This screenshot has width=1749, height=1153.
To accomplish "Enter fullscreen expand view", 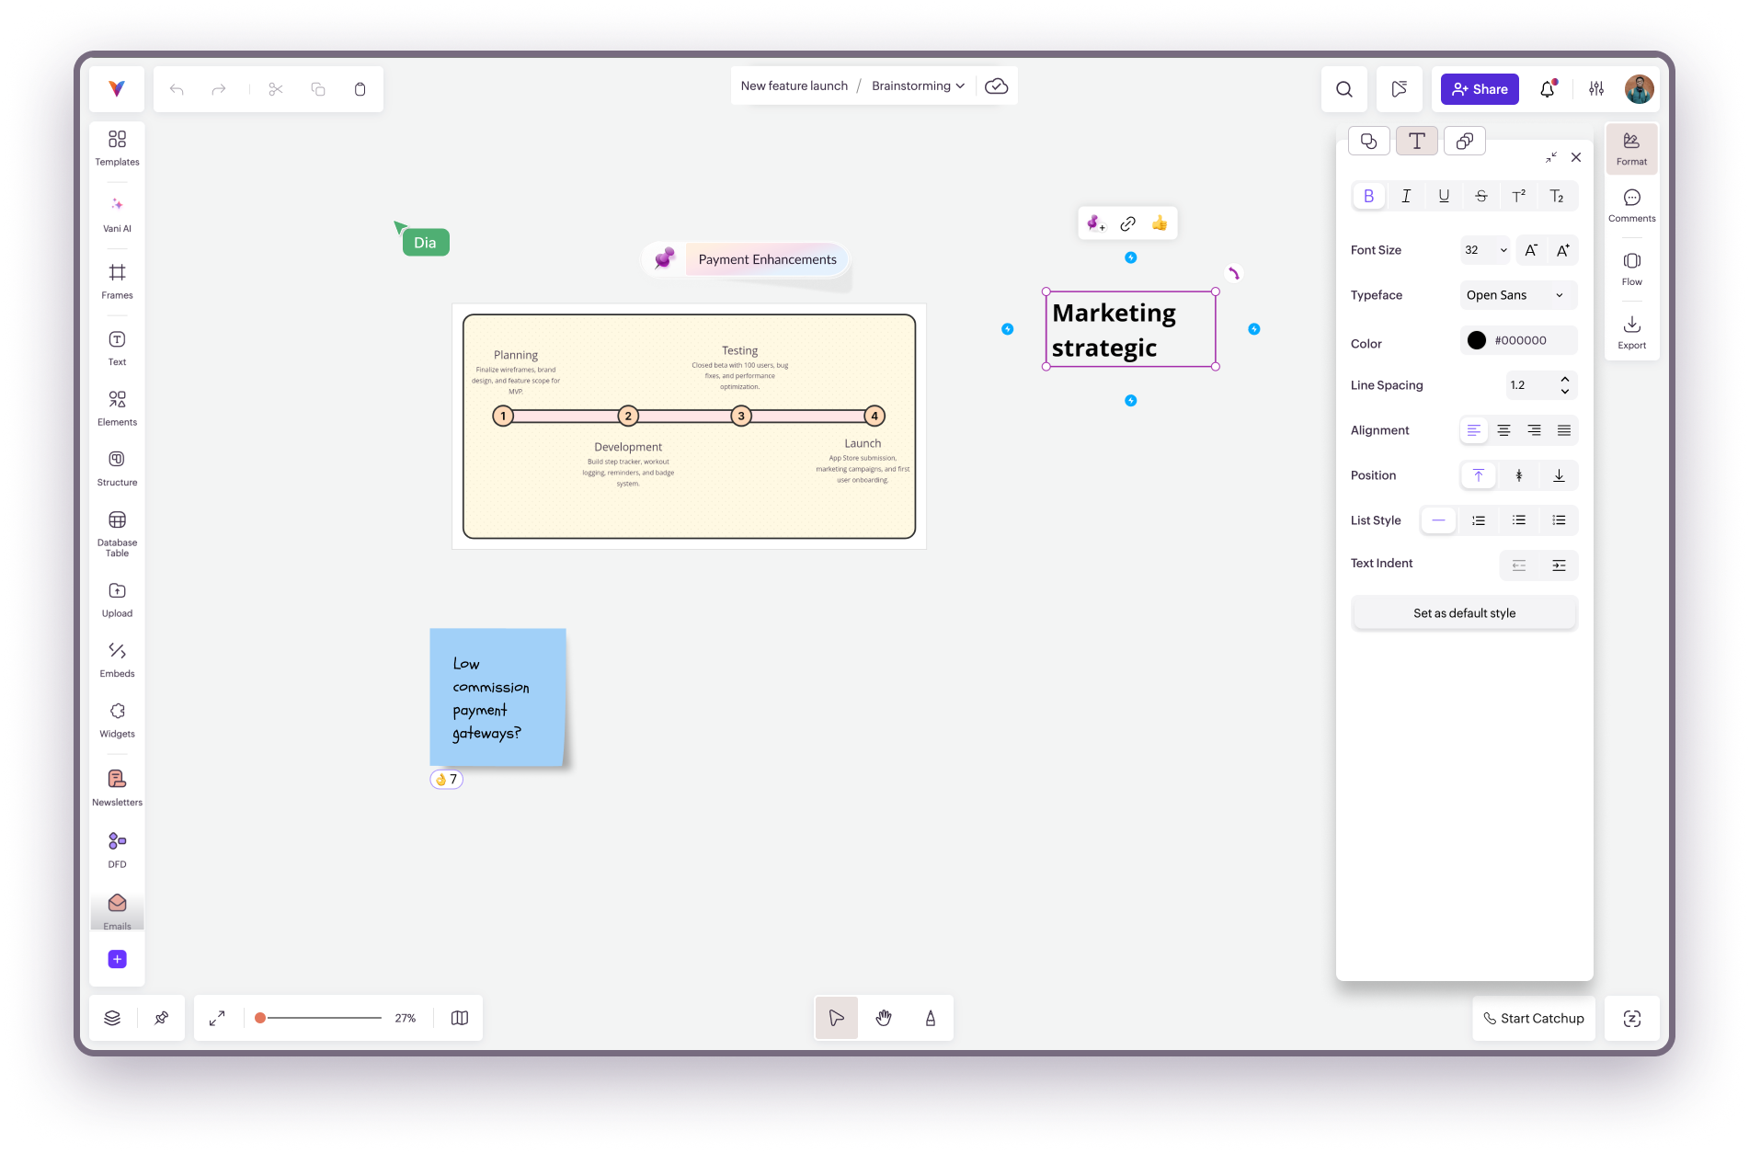I will (x=217, y=1018).
